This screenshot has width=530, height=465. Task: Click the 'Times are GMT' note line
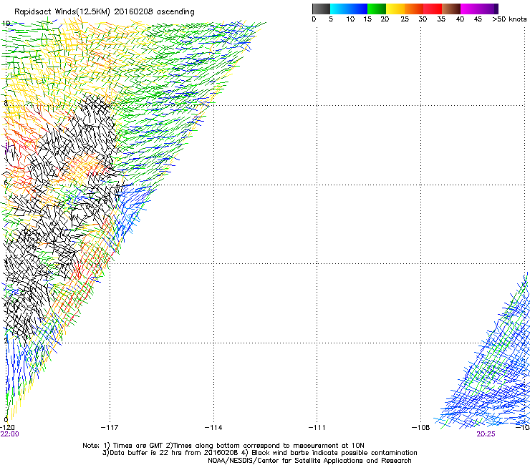point(223,446)
